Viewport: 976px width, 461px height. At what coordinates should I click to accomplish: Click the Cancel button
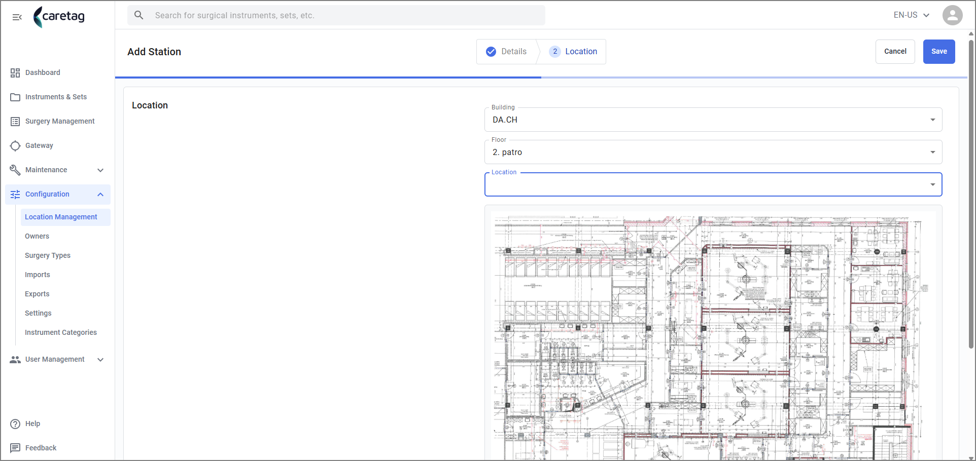895,52
